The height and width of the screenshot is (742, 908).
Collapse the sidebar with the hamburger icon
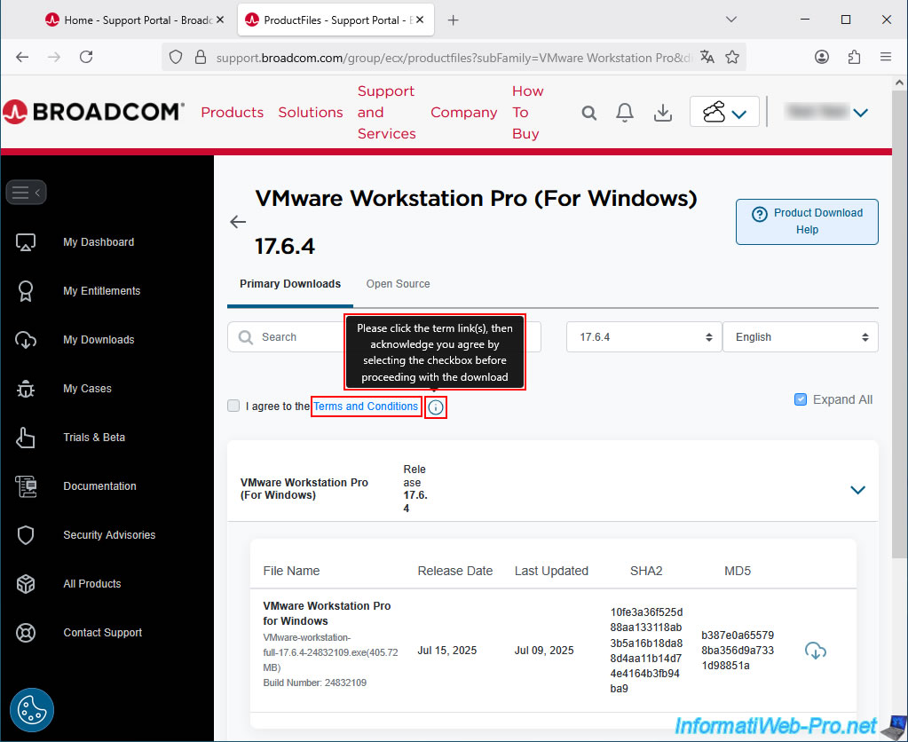pyautogui.click(x=26, y=192)
